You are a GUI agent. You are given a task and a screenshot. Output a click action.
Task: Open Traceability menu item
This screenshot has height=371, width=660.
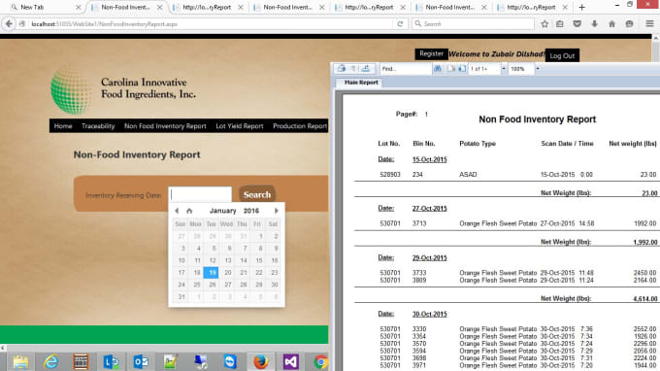coord(98,126)
